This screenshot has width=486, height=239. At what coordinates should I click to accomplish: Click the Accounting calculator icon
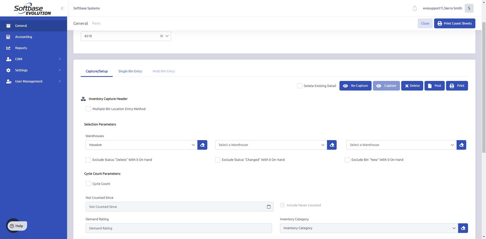pos(8,37)
